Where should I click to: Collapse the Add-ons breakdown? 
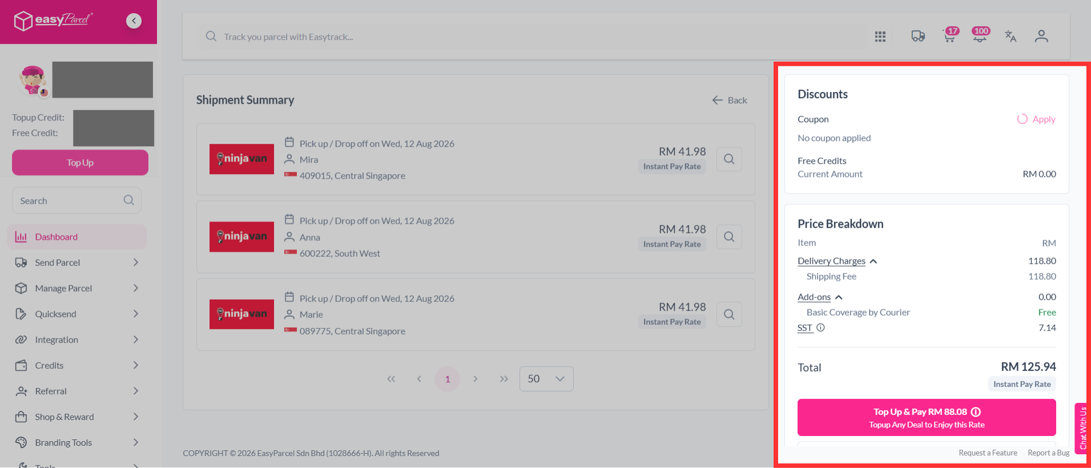tap(820, 297)
